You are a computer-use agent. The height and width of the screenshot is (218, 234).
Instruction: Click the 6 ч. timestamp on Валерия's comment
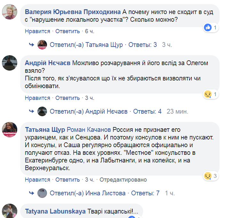[x=90, y=31]
